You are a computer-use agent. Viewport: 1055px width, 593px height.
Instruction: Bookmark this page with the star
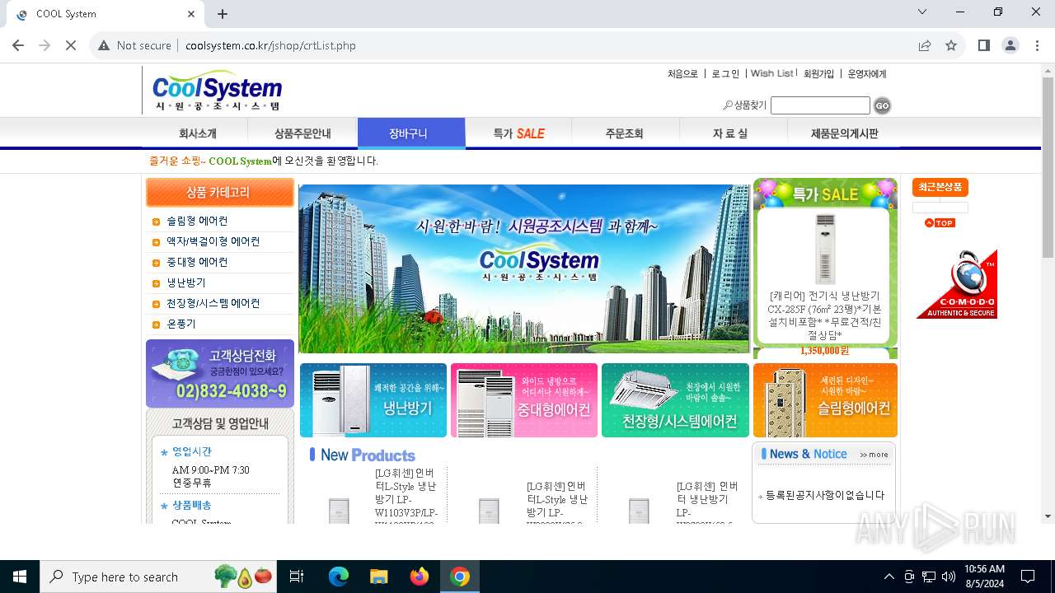click(x=951, y=45)
